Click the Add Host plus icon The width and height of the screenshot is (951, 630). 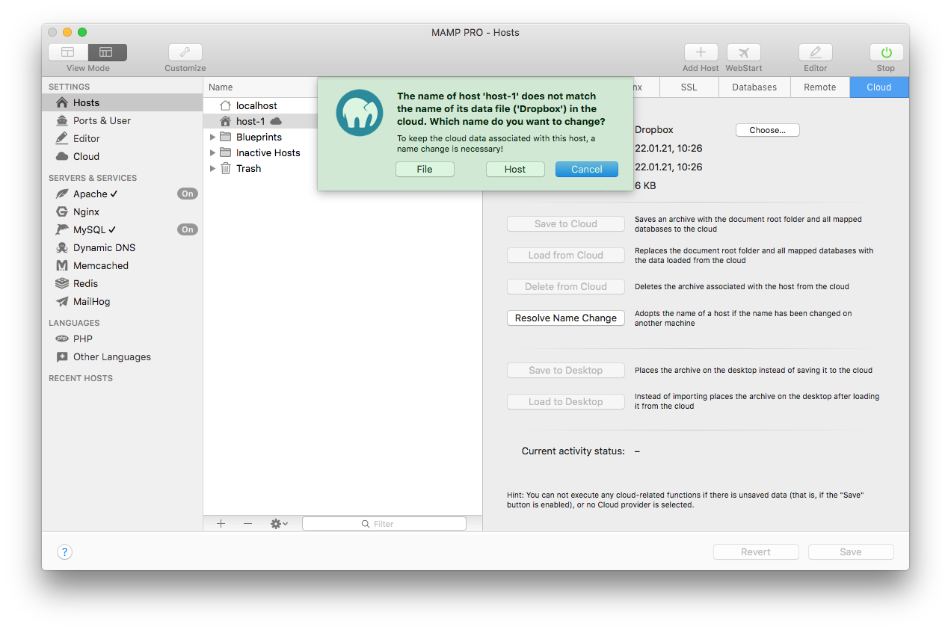pos(701,52)
